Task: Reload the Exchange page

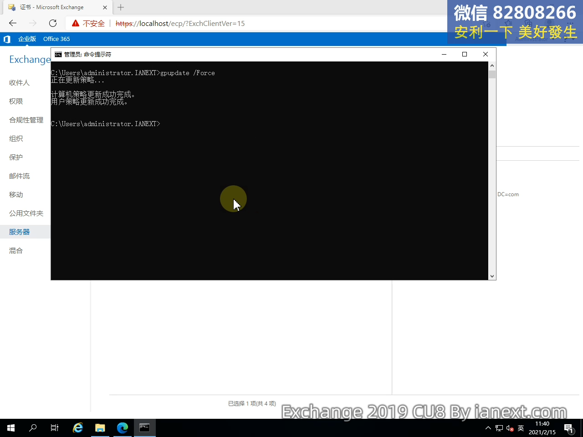Action: (53, 23)
